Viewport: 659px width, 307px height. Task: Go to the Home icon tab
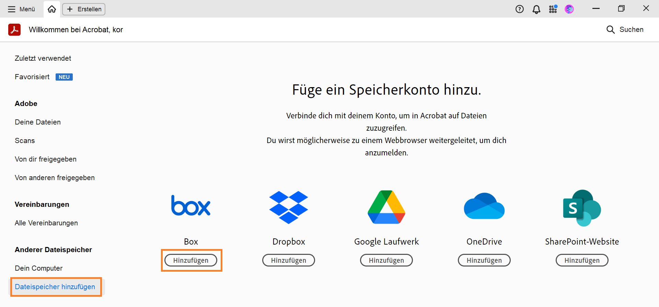[x=52, y=9]
